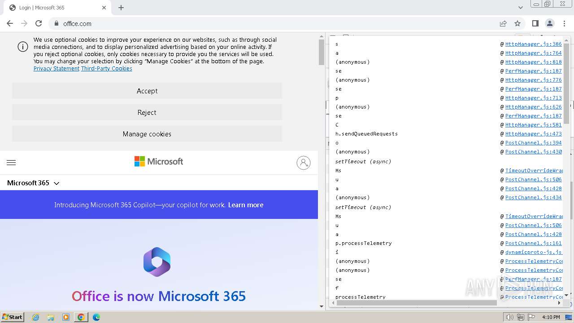The height and width of the screenshot is (323, 574).
Task: Click the page vertical scrollbar thumb
Action: coord(321,52)
